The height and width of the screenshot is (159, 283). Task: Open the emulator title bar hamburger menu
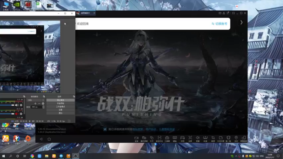[x=228, y=13]
